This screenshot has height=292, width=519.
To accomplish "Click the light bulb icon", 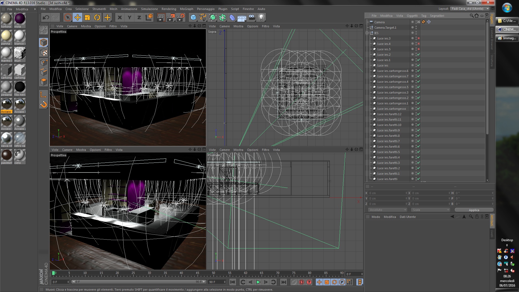I will pyautogui.click(x=261, y=18).
